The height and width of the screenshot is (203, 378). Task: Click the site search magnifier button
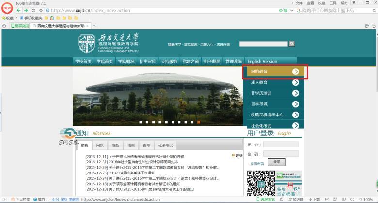(x=291, y=43)
